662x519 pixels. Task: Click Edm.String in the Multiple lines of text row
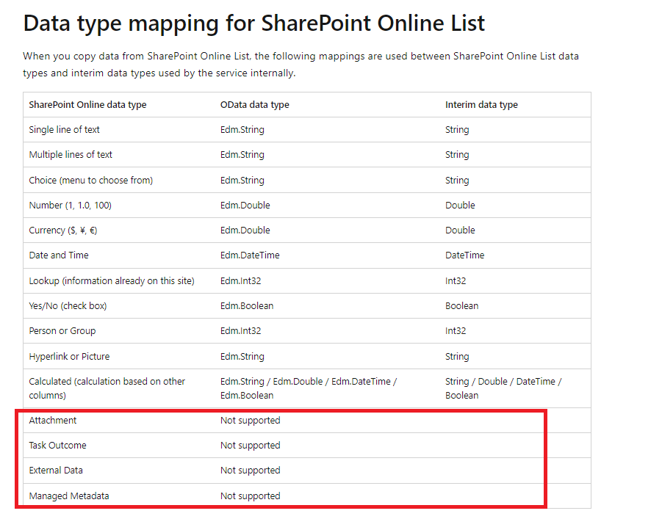click(242, 154)
